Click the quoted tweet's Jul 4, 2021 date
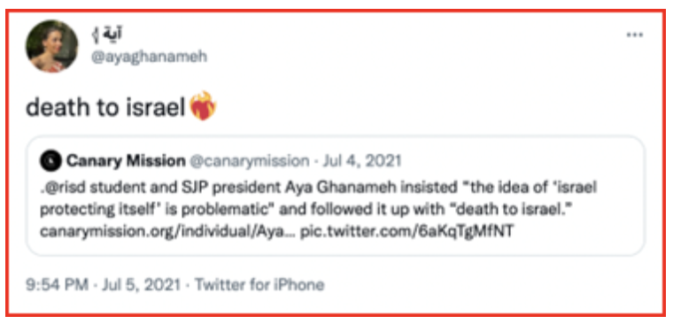This screenshot has height=324, width=673. pyautogui.click(x=362, y=161)
